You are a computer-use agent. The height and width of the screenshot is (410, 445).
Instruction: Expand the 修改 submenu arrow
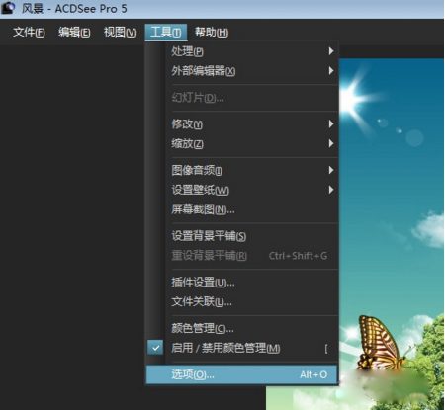point(331,123)
